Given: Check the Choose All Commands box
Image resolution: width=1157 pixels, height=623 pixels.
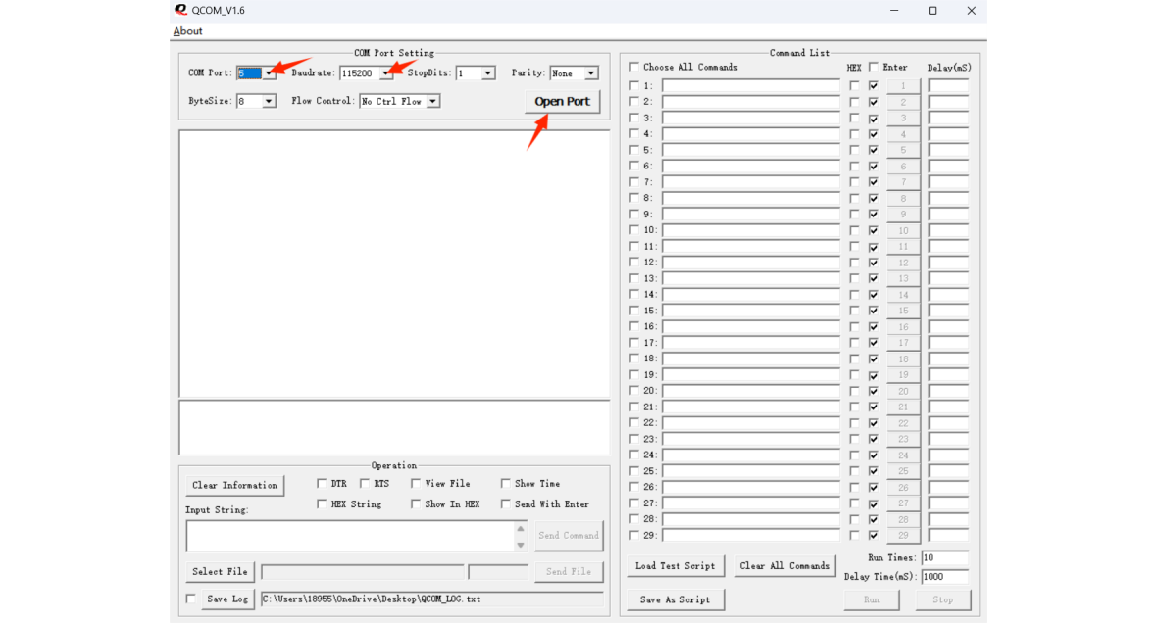Looking at the screenshot, I should click(634, 67).
